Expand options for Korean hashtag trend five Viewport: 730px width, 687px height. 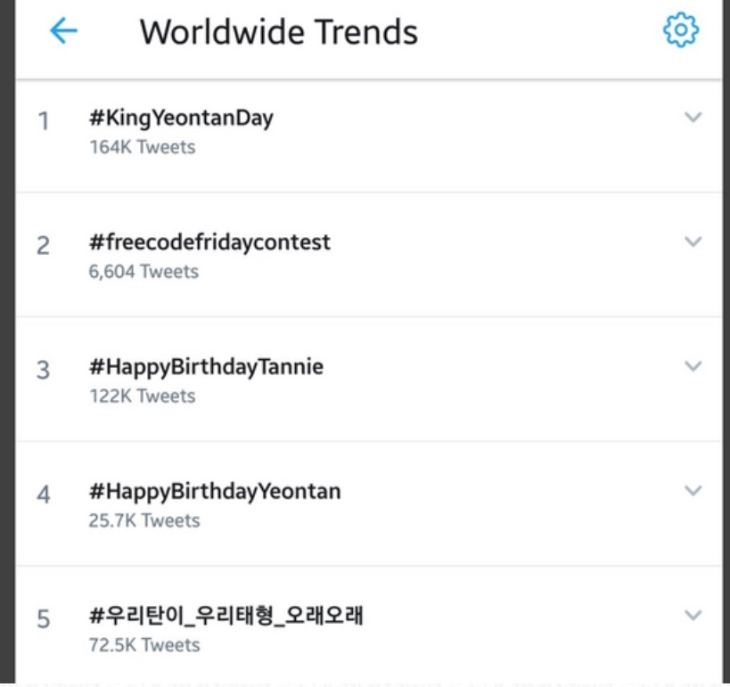693,616
